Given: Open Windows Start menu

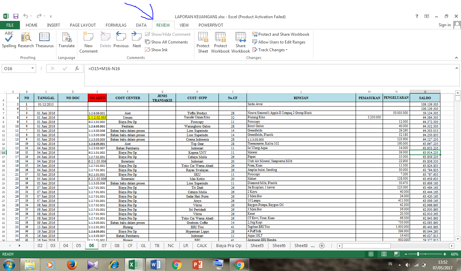Looking at the screenshot, I should click(9, 265).
